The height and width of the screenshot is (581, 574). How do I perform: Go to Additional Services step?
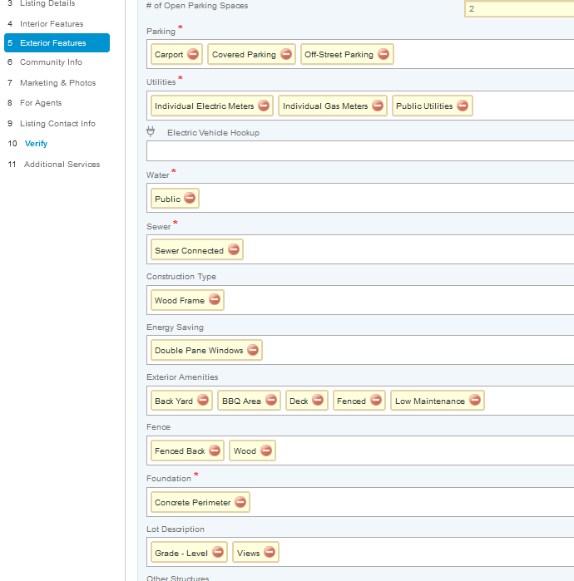point(62,164)
